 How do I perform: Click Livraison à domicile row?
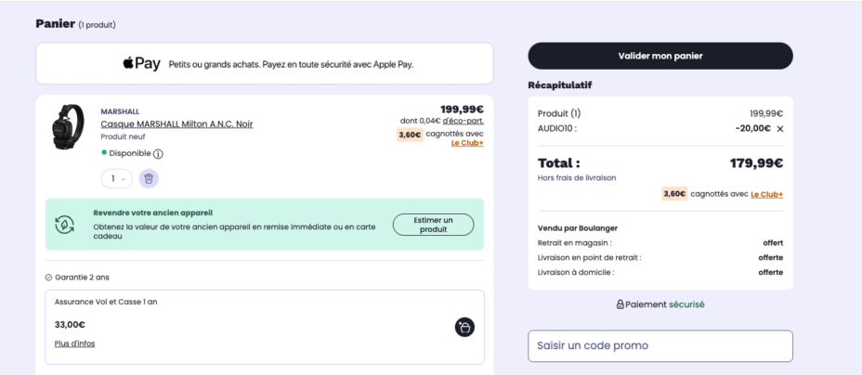pos(660,272)
